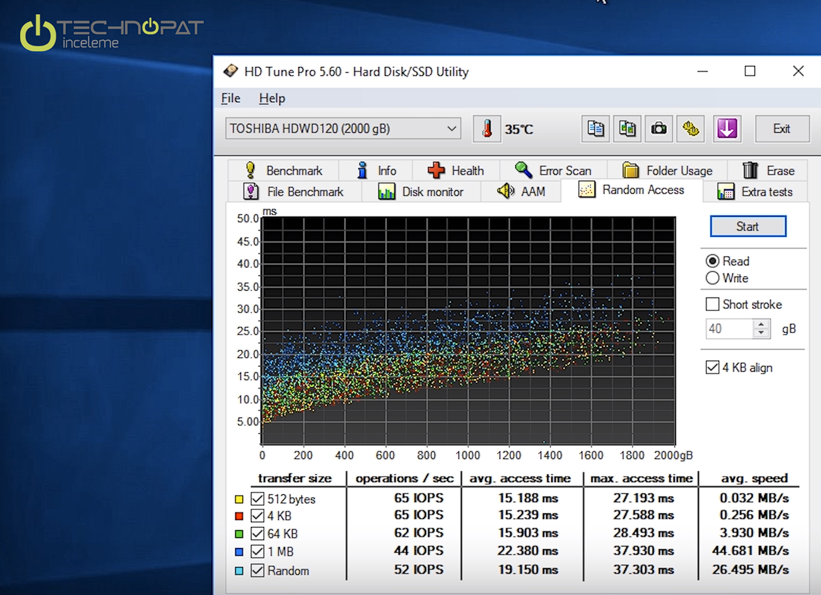Image resolution: width=821 pixels, height=595 pixels.
Task: Open the Extra tests tab
Action: tap(756, 192)
